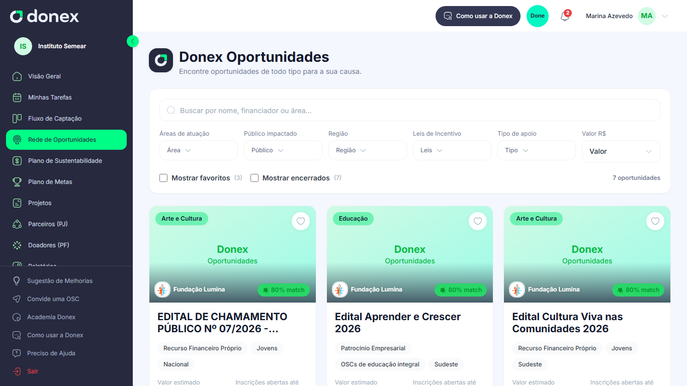
Task: Click the Minhas Tarefas calendar icon
Action: 17,98
